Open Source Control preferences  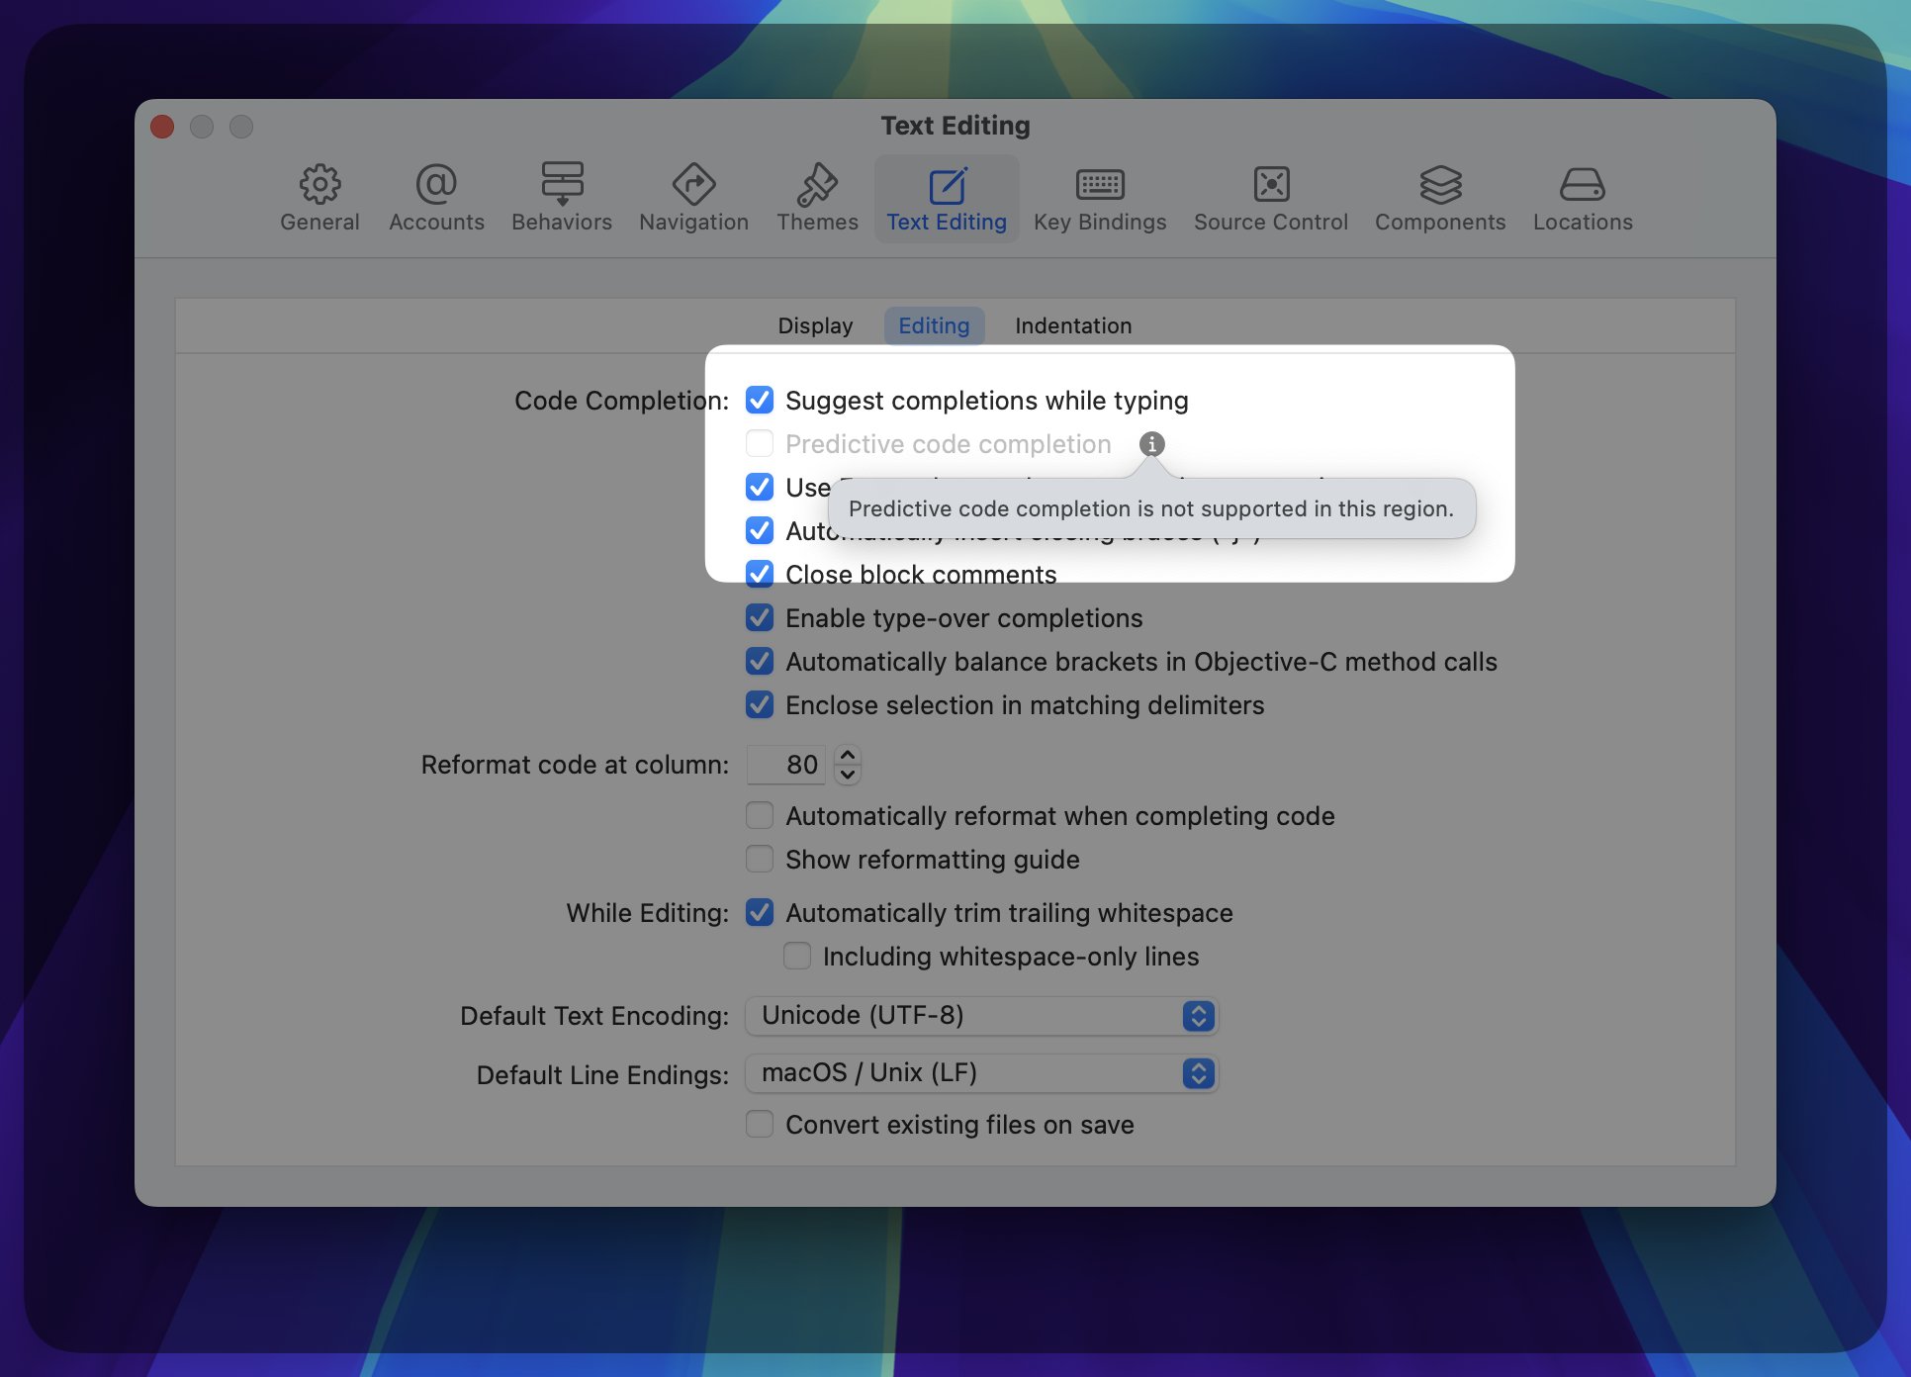point(1270,198)
